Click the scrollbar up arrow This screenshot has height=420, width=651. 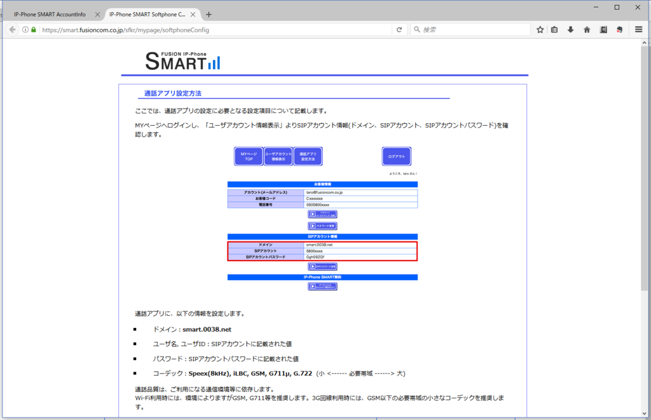(x=645, y=43)
